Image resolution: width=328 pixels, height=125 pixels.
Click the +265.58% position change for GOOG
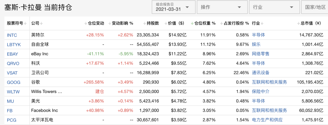(x=94, y=82)
